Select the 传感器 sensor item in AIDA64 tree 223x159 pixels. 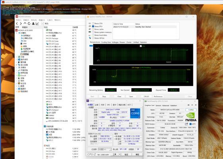point(25,54)
